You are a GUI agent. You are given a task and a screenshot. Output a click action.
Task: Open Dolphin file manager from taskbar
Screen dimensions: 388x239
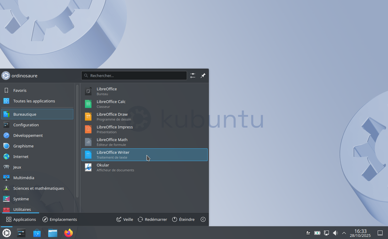click(x=53, y=233)
